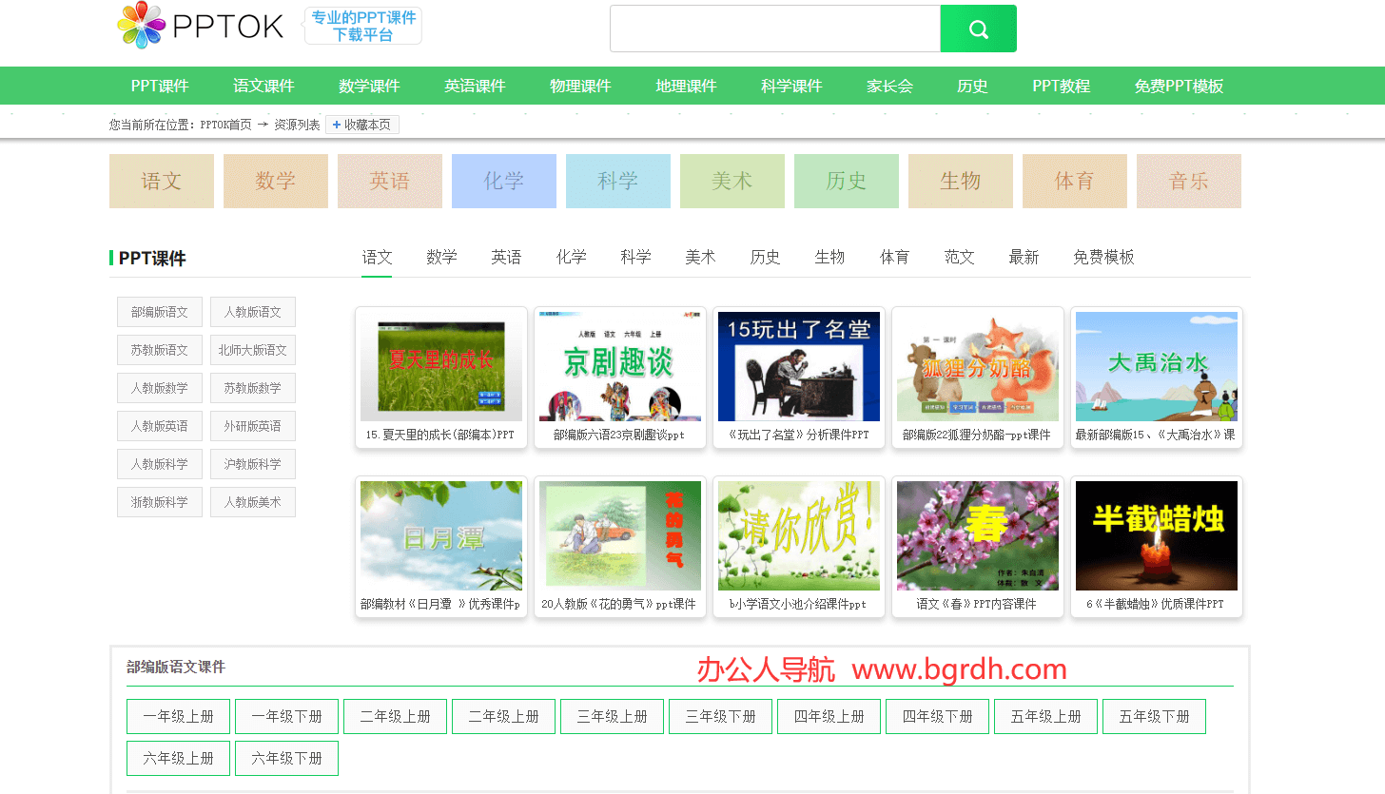Open the 大禹治水 courseware thumbnail
The image size is (1385, 794).
(1157, 366)
